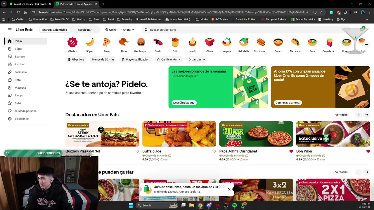Focus the Buscar en Uber Eats search field
This screenshot has width=374, height=210.
tap(245, 30)
